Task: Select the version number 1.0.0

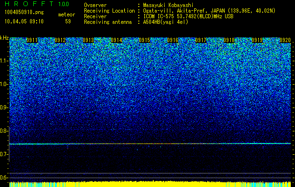Action: click(x=63, y=4)
